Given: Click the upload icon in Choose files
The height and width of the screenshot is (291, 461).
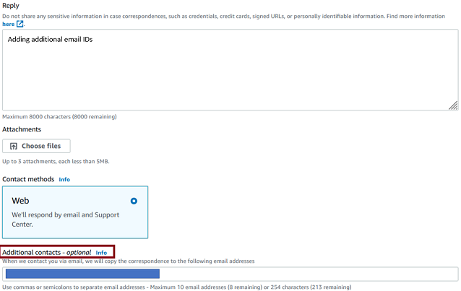Looking at the screenshot, I should (13, 146).
